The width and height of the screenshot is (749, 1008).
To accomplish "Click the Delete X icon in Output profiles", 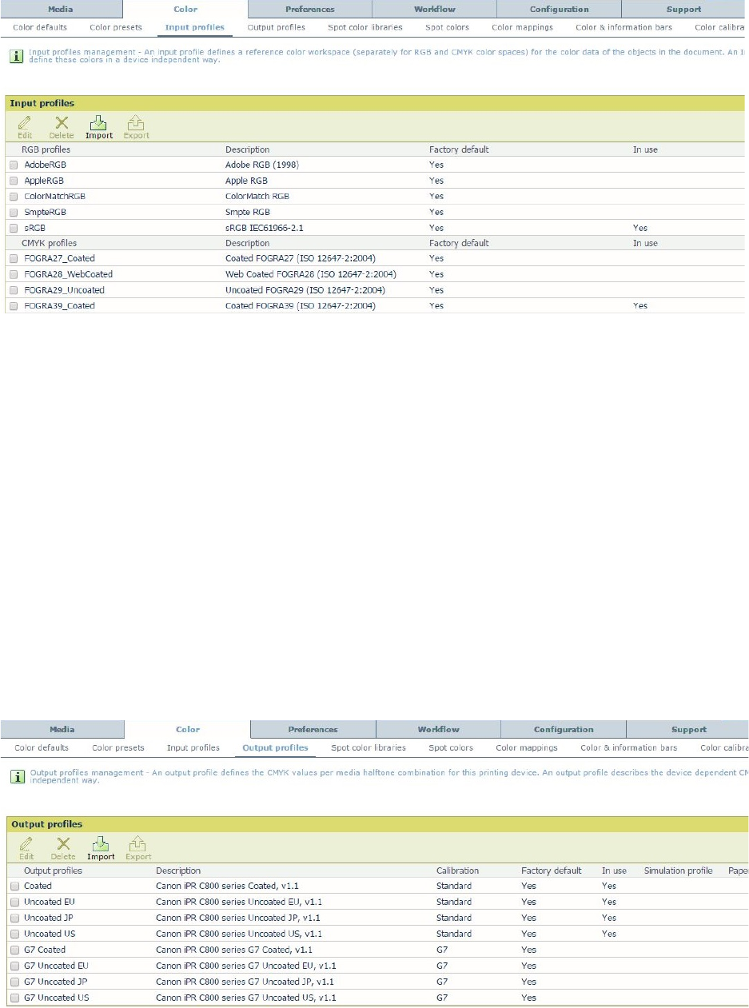I will click(63, 843).
